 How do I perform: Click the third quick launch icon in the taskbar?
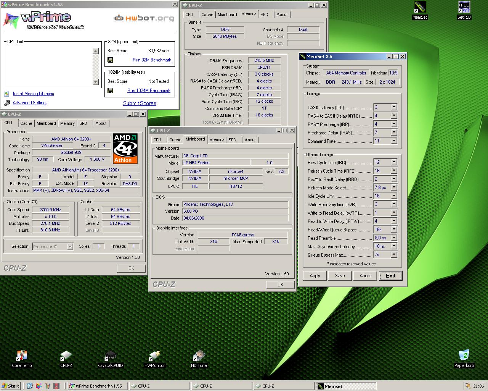pos(48,386)
